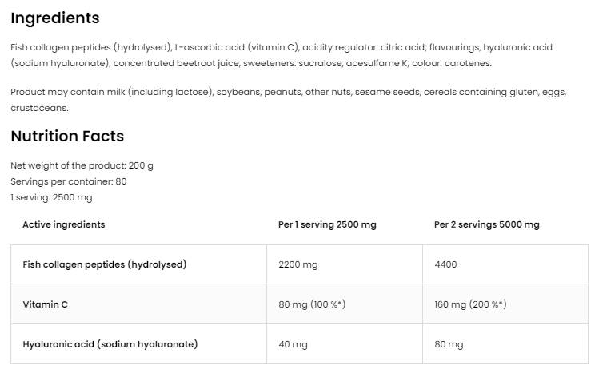Click the Per 1 serving 2500 mg header

click(326, 224)
